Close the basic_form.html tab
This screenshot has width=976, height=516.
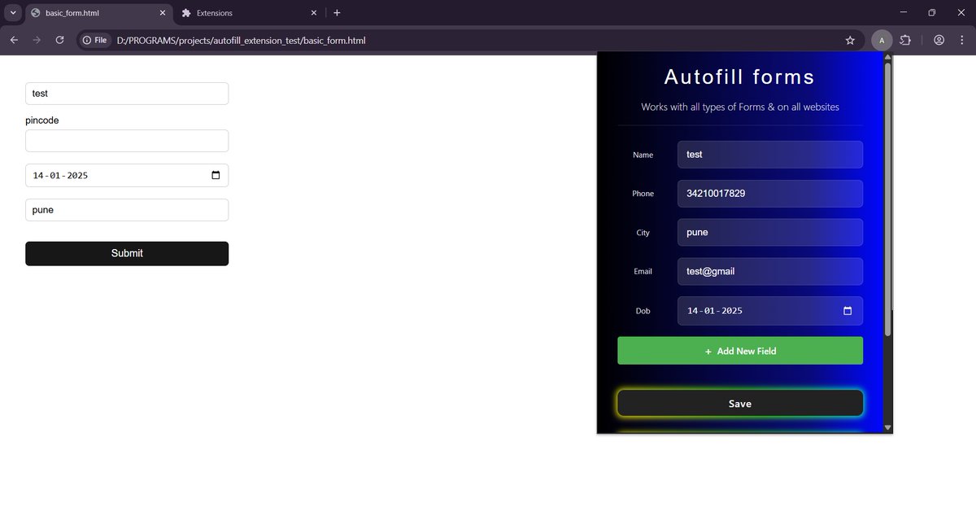(x=162, y=13)
